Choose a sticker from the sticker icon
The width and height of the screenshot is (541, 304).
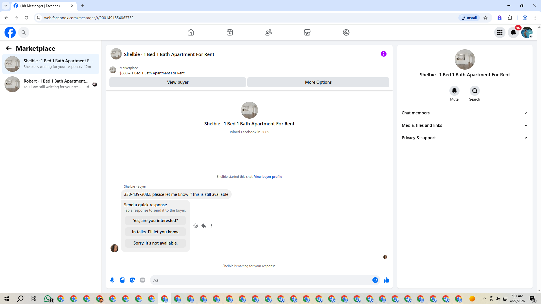pos(133,280)
